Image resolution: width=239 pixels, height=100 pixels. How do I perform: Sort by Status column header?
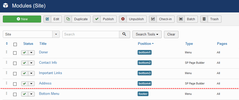(28, 44)
